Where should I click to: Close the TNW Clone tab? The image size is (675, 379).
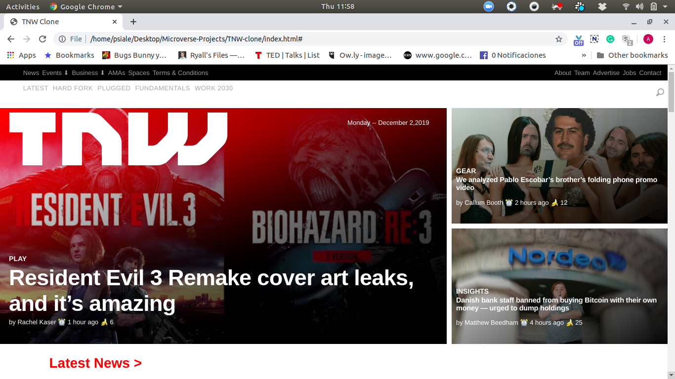point(115,22)
